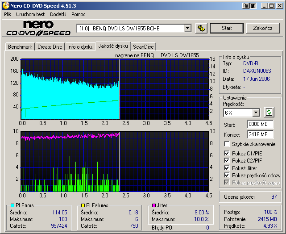This screenshot has width=286, height=234.
Task: Open the Dodatki menu
Action: (x=58, y=14)
